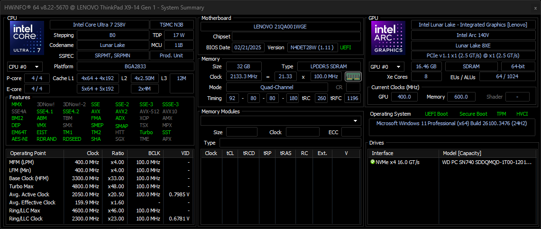Screen dimensions: 541x229
Task: Select the NVMe x4 16.0 GT/s drive row
Action: 404,162
